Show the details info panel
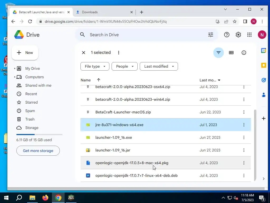 (244, 53)
